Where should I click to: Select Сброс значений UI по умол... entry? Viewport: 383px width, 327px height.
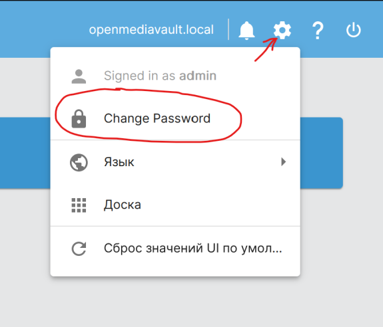[175, 249]
